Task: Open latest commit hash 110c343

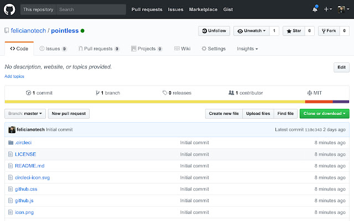Action: click(313, 130)
